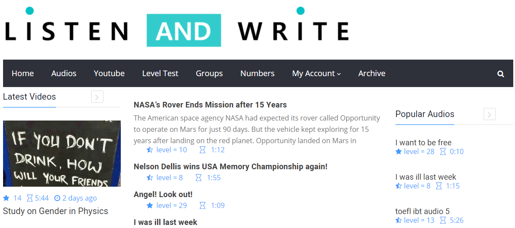Advance Popular Audios with the arrow button

[x=490, y=114]
